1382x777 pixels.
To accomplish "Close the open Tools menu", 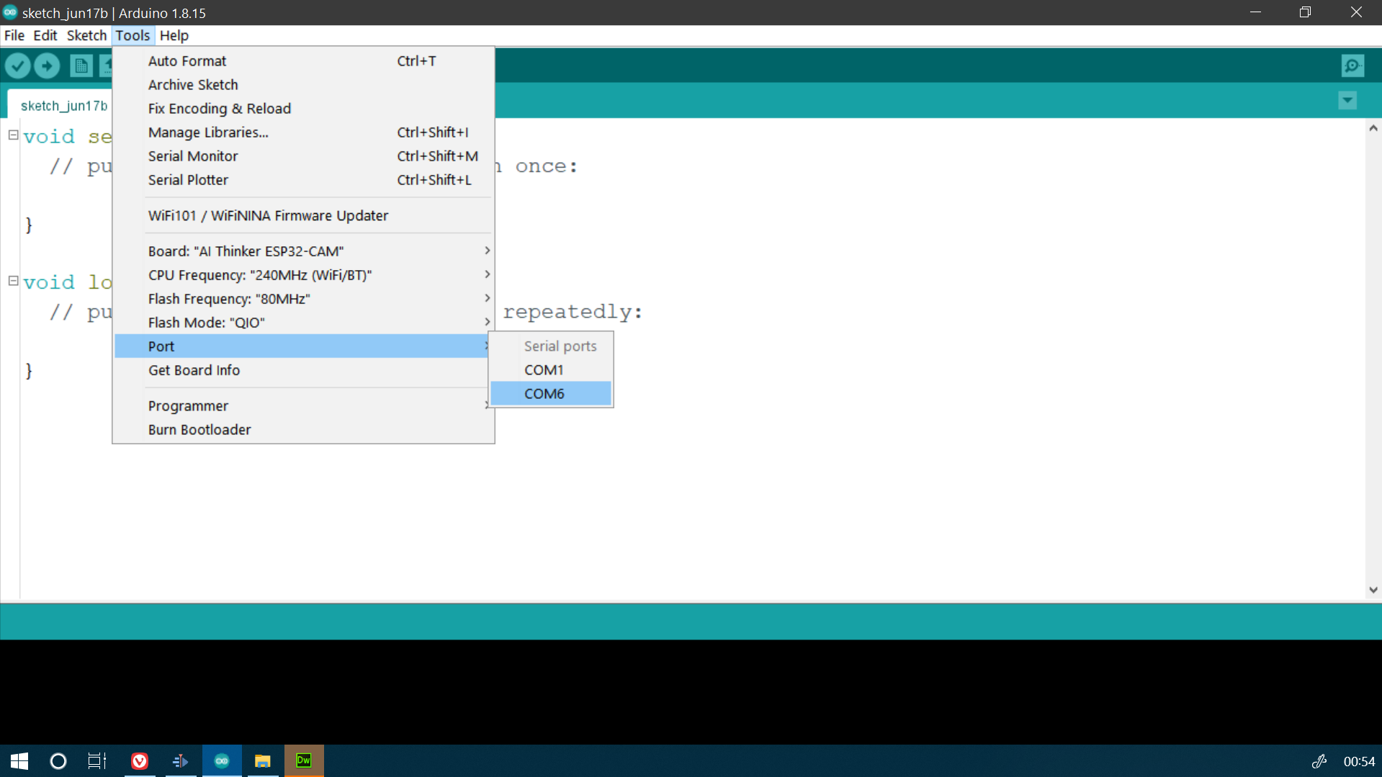I will coord(133,35).
